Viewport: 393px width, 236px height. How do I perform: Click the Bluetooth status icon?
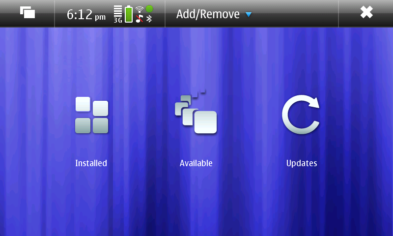149,19
